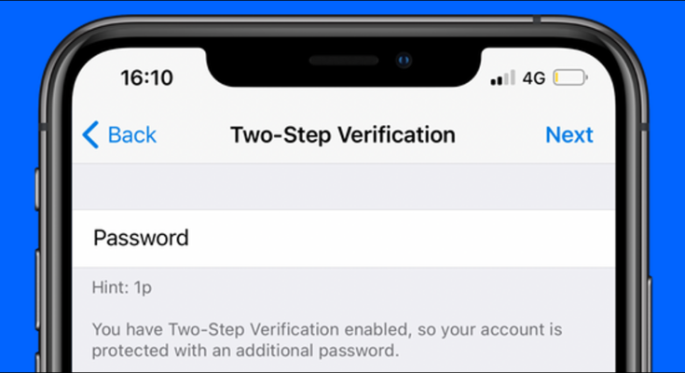Image resolution: width=685 pixels, height=373 pixels.
Task: Tap the Two-Step Verification enabled description
Action: coord(327,339)
